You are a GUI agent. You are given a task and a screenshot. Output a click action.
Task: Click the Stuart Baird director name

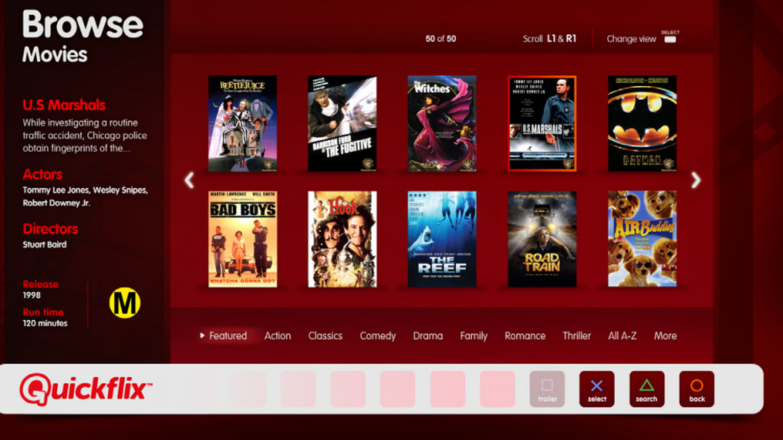tap(45, 244)
